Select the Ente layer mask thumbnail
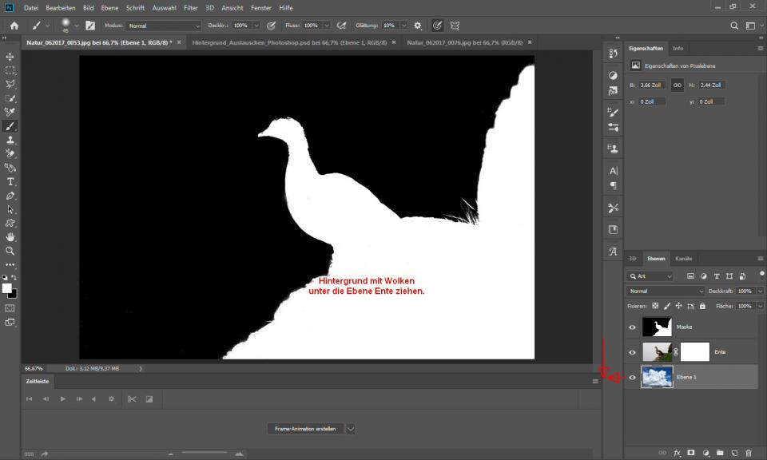767x460 pixels. tap(694, 351)
